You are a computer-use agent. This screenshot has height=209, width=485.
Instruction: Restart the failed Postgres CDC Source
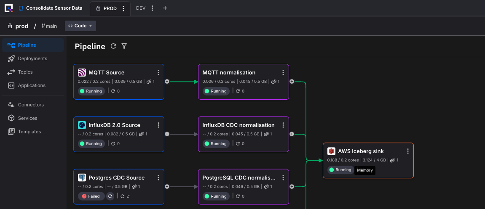[x=110, y=196]
